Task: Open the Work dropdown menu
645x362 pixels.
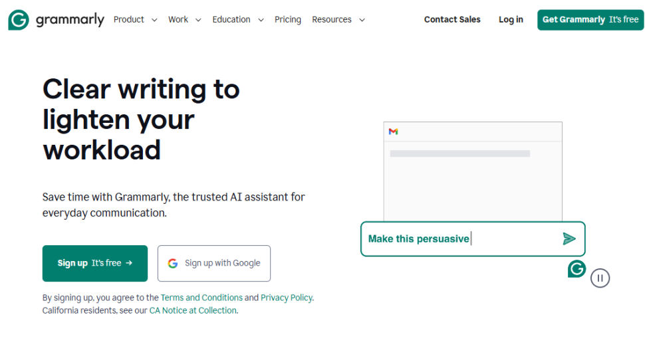Action: (x=184, y=20)
